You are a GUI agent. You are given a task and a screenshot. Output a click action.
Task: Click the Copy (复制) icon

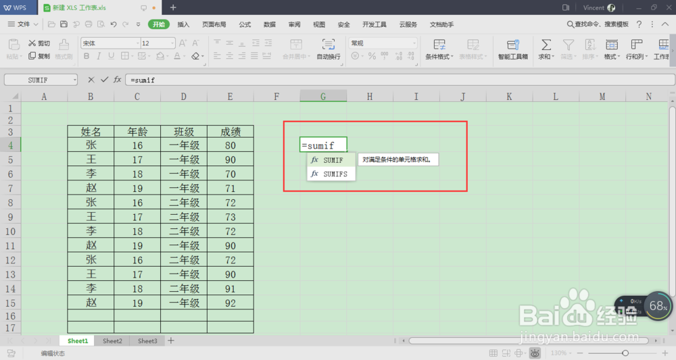pos(32,56)
